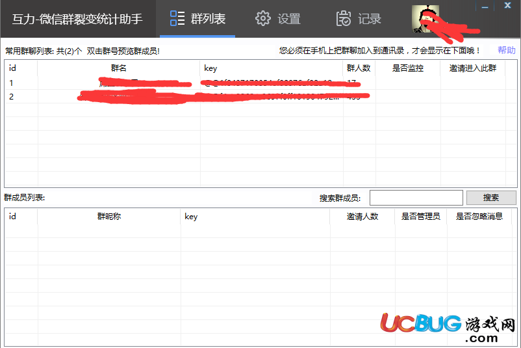This screenshot has width=521, height=348.
Task: Click the group list key column header
Action: click(272, 68)
